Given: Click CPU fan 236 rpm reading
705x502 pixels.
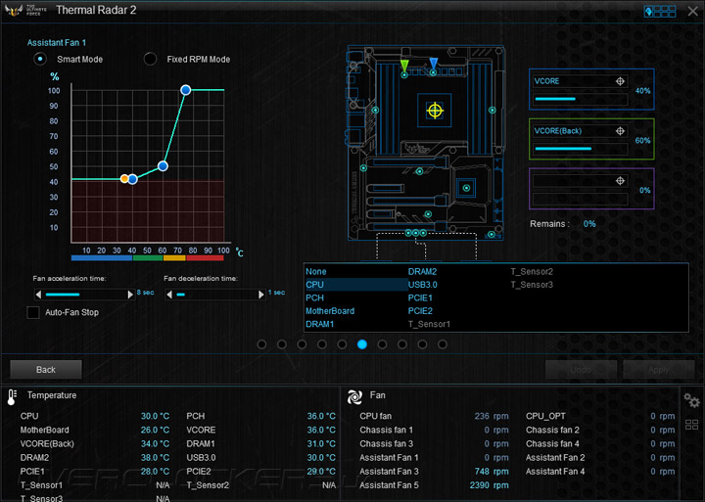Looking at the screenshot, I should 492,416.
